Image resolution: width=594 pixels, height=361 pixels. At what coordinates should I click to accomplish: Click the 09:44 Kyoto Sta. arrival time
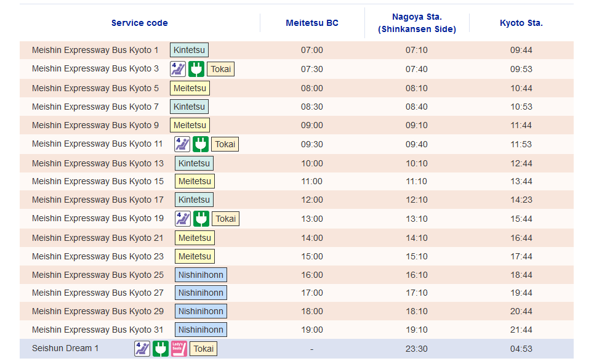[x=521, y=50]
